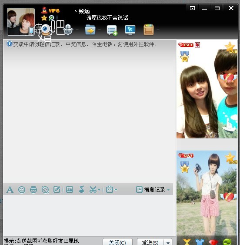The height and width of the screenshot is (245, 240).
Task: Click the 关闭(C) button
Action: click(117, 242)
